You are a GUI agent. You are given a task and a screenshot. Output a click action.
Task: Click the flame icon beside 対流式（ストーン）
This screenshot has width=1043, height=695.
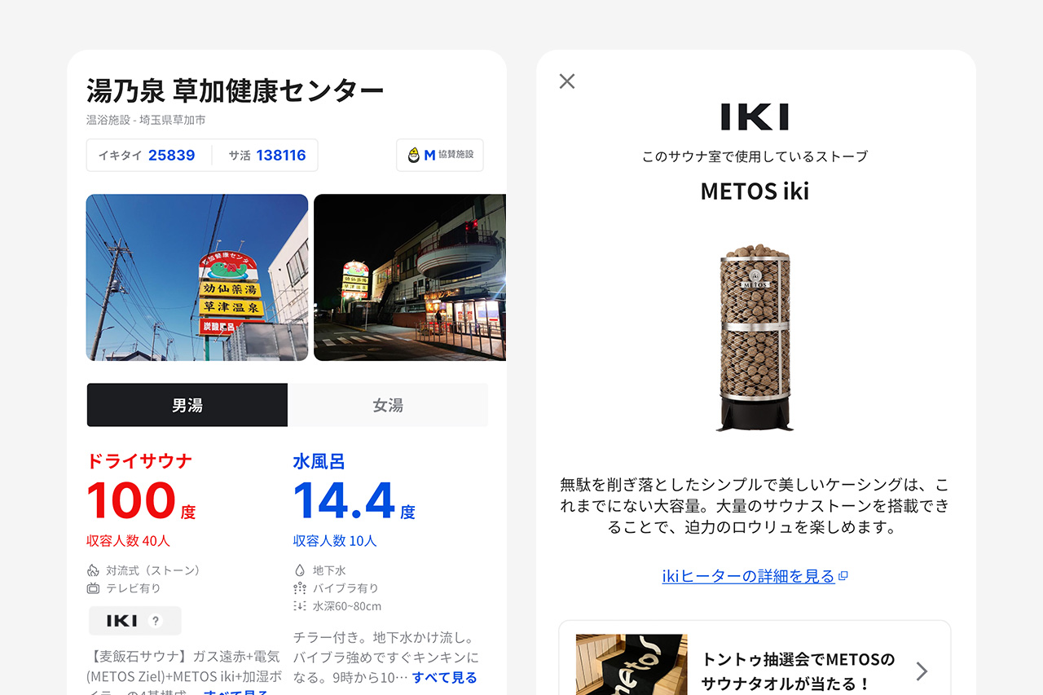click(93, 570)
